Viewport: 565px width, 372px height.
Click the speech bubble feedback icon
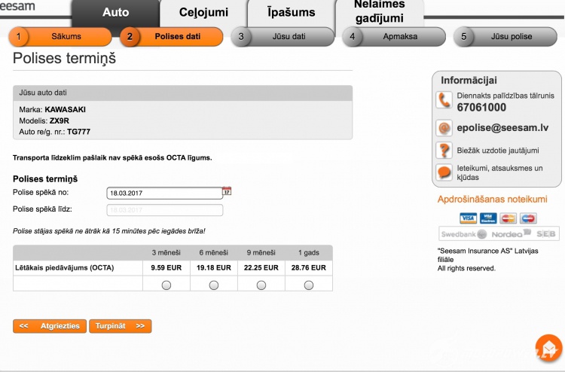pos(444,172)
